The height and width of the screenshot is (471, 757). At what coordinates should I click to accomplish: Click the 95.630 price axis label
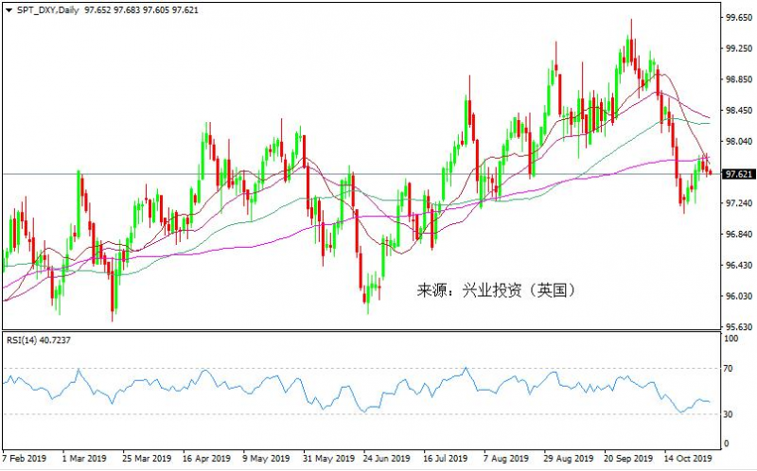pyautogui.click(x=738, y=327)
